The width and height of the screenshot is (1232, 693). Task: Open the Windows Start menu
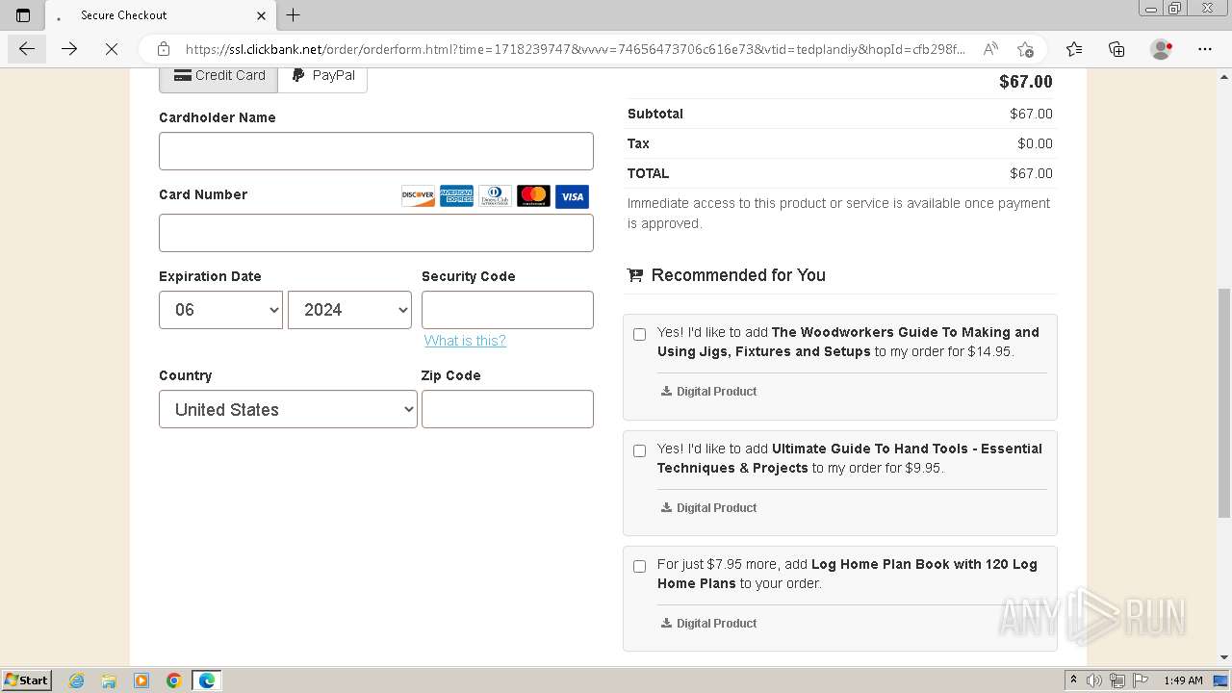coord(26,680)
